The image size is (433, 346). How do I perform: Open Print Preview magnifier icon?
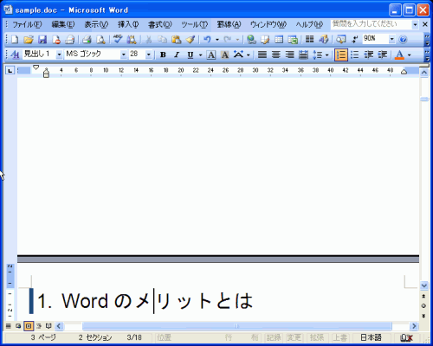tap(100, 39)
